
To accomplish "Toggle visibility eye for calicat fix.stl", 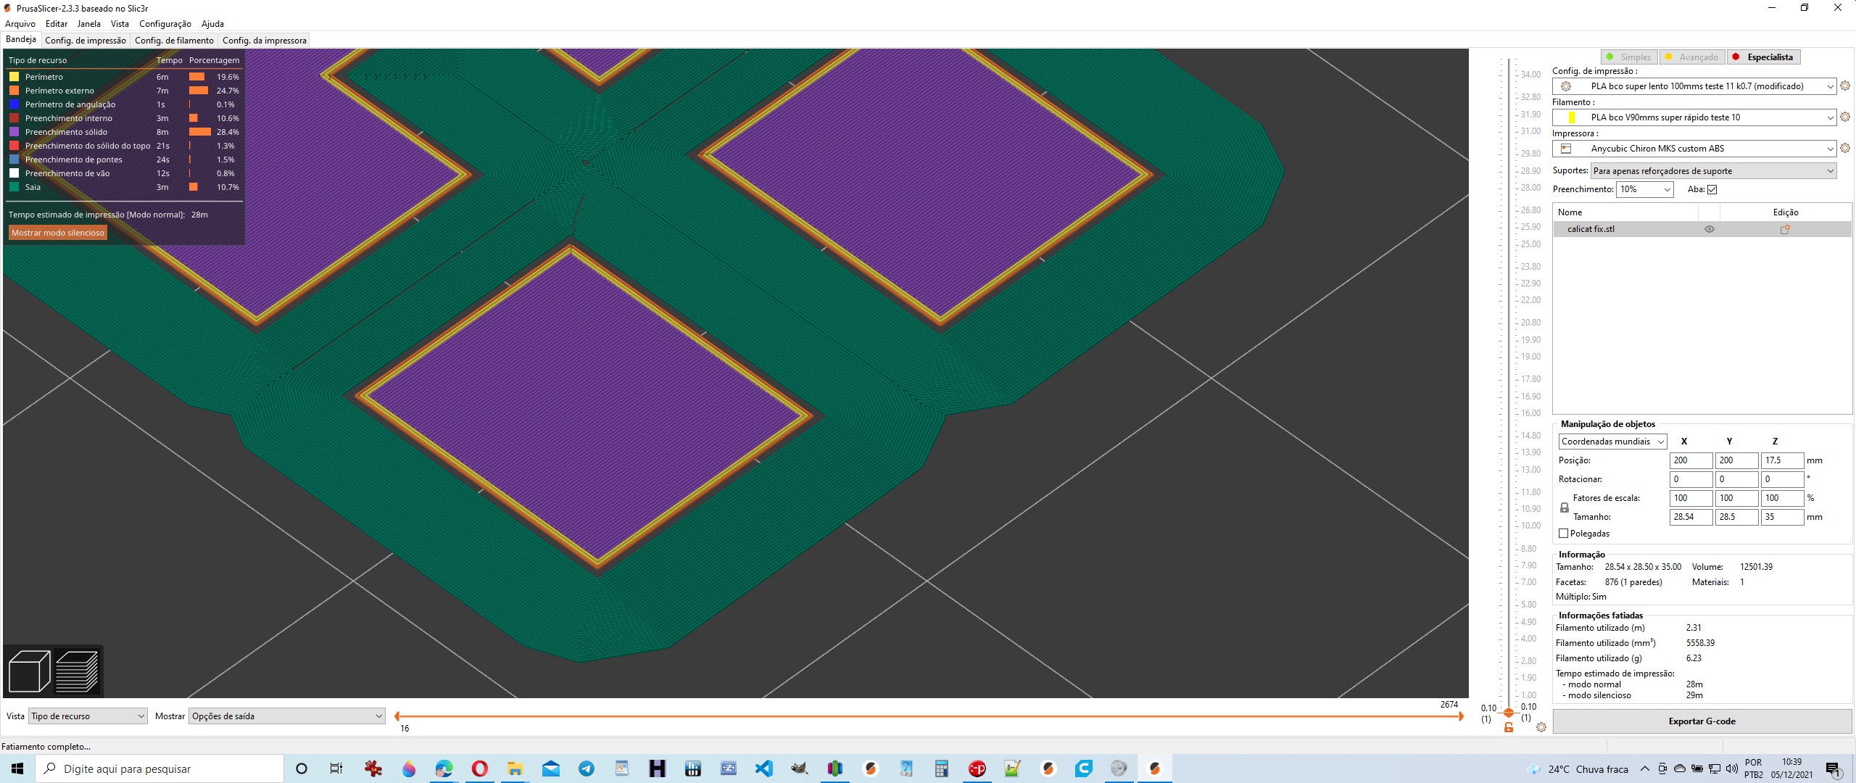I will pyautogui.click(x=1709, y=229).
